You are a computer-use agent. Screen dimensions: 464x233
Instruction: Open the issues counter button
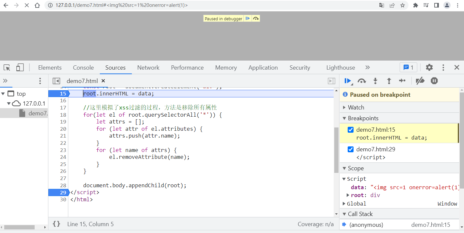click(408, 68)
